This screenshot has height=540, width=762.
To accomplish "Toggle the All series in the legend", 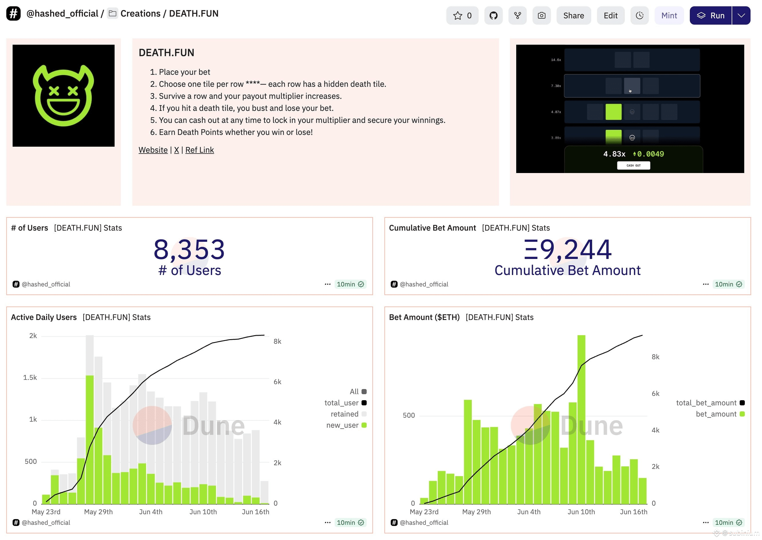I will pos(358,392).
